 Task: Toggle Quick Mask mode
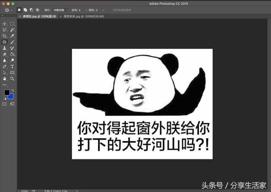pyautogui.click(x=5, y=104)
